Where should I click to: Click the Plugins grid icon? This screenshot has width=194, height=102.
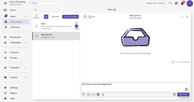pyautogui.click(x=5, y=93)
